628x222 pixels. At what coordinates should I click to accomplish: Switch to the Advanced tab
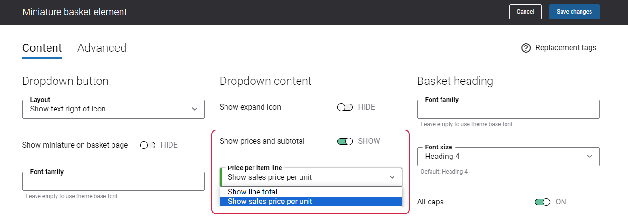pos(102,48)
